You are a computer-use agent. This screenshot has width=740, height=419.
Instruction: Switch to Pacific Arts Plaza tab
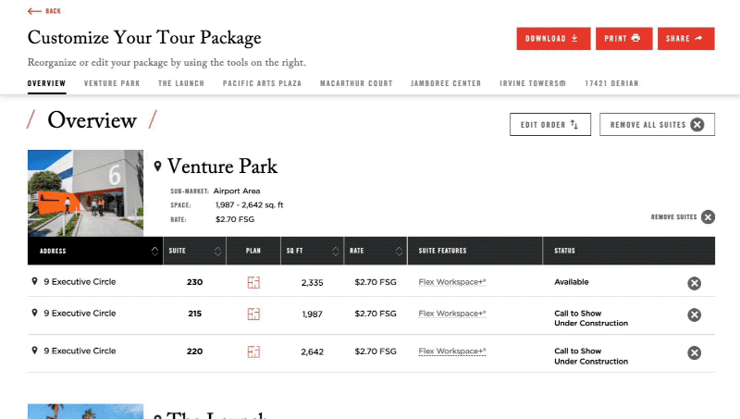coord(262,83)
